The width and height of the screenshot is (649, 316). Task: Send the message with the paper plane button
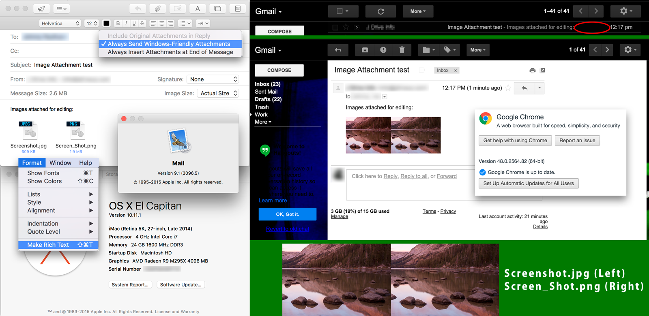41,9
